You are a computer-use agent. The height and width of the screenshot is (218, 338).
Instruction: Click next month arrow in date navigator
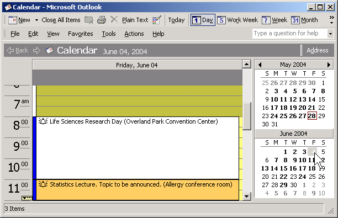pos(329,65)
